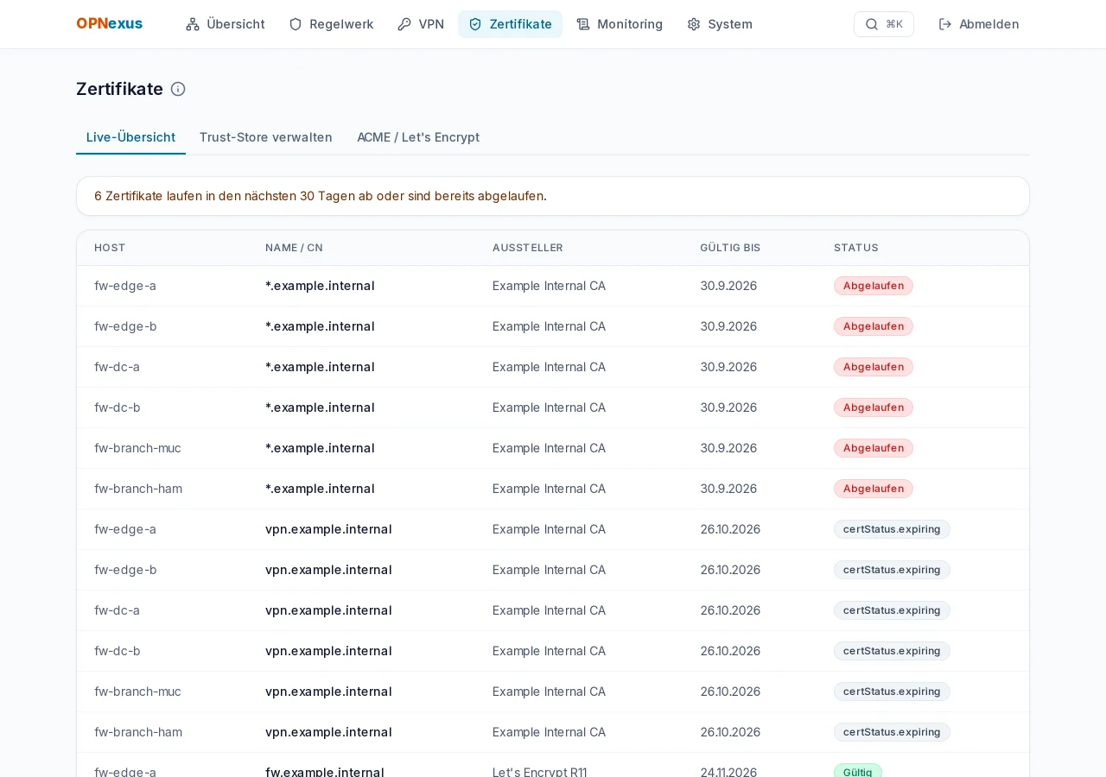Click the Status column header

pyautogui.click(x=856, y=248)
